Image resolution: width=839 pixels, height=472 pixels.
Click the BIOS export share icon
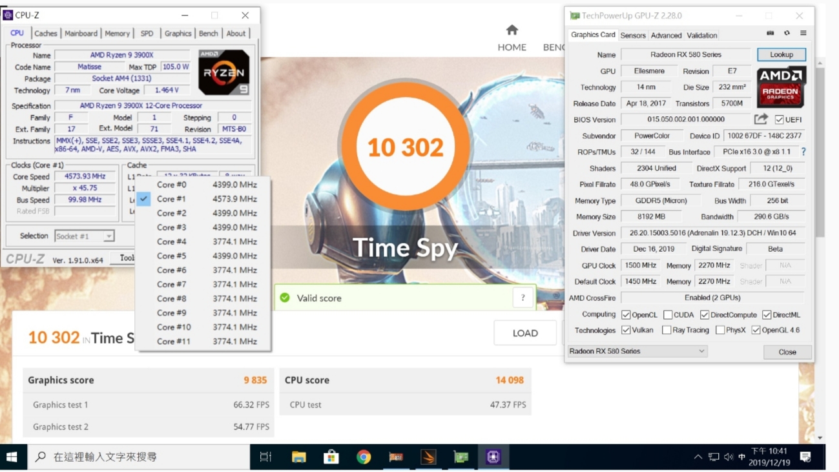tap(761, 119)
